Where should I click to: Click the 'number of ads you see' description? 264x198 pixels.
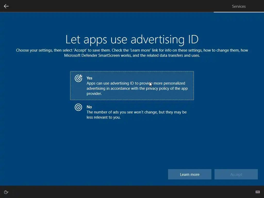click(137, 115)
